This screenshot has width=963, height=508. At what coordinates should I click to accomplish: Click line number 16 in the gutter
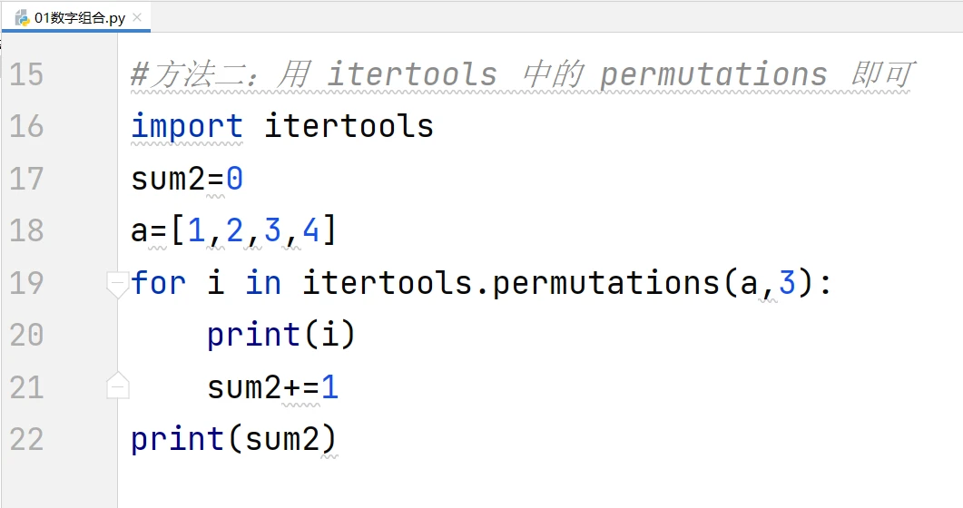[x=26, y=126]
